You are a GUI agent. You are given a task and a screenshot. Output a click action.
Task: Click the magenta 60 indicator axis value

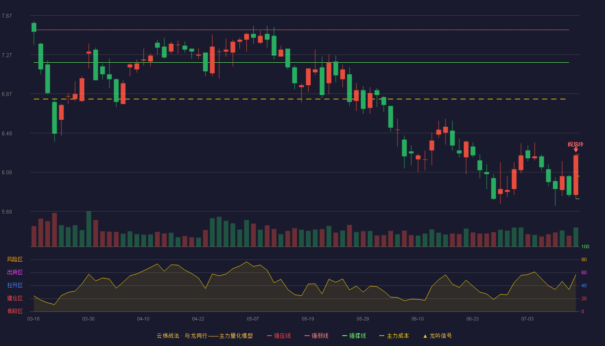pyautogui.click(x=584, y=272)
